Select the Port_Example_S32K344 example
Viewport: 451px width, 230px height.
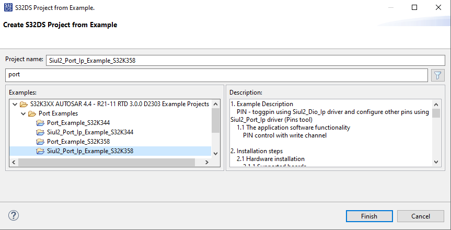78,123
